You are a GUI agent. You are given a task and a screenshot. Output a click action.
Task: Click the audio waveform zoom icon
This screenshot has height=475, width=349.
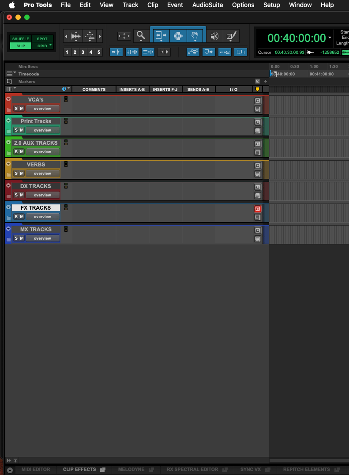(x=76, y=36)
